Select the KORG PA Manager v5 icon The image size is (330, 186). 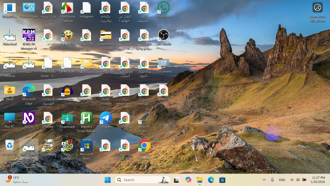pos(29,40)
